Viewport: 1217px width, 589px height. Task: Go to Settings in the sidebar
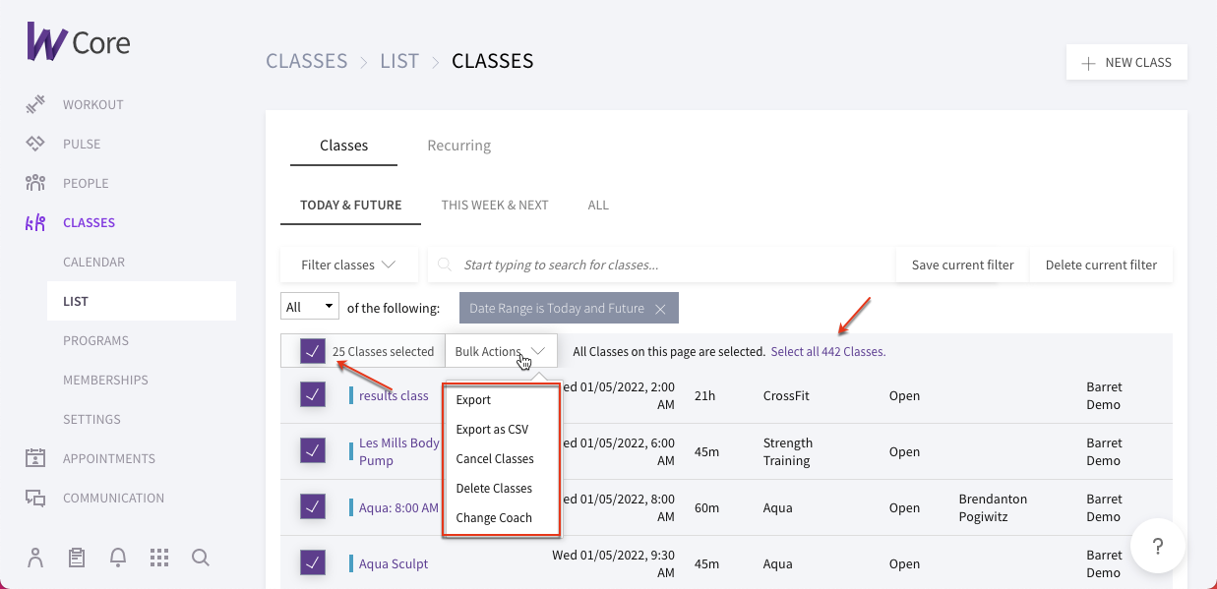(91, 419)
